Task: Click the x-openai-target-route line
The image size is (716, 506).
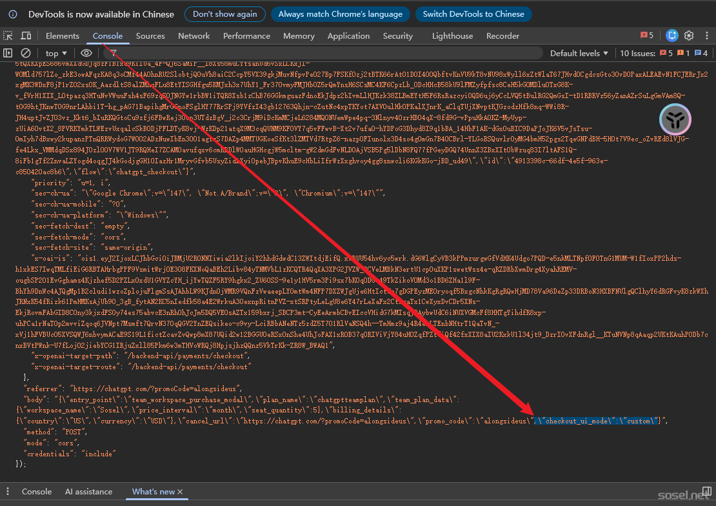Action: point(141,367)
